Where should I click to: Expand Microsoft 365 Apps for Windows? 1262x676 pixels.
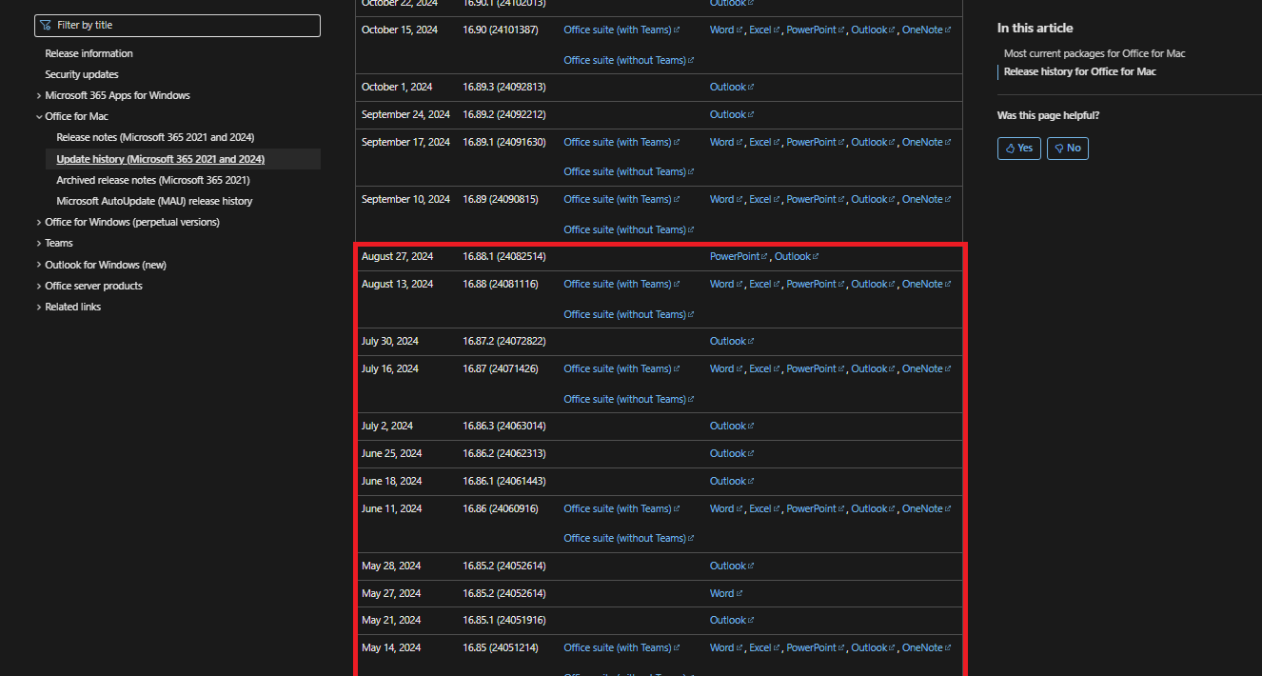[x=39, y=95]
